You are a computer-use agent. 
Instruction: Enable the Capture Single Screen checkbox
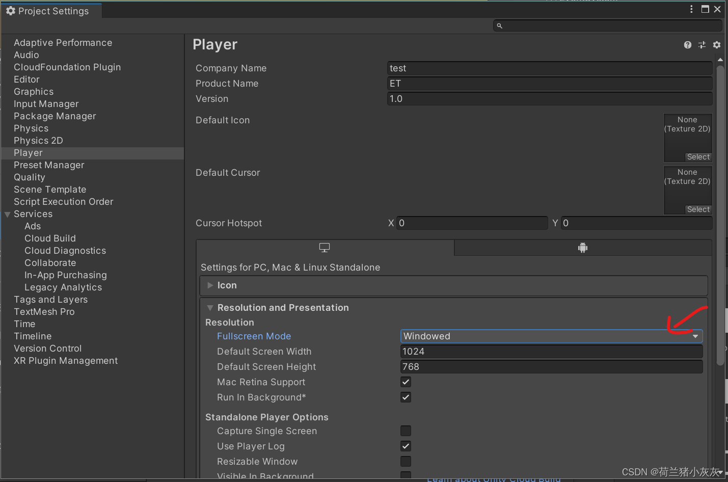406,431
